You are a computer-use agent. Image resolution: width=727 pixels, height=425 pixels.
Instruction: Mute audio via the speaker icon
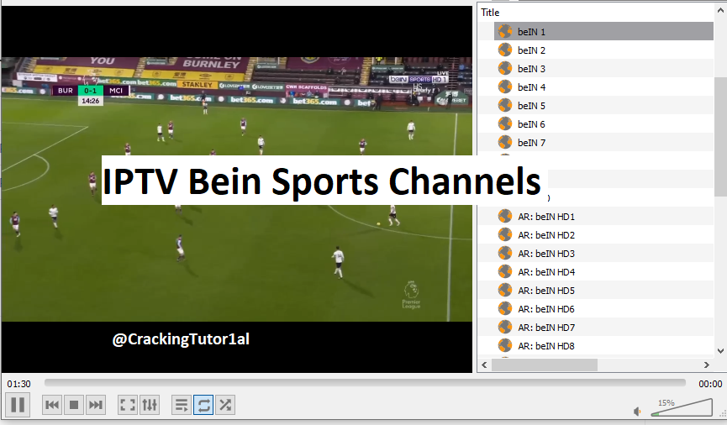638,411
